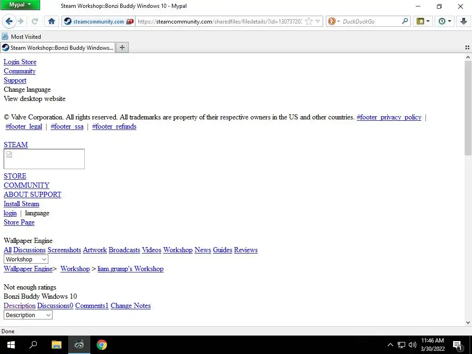This screenshot has height=354, width=472.
Task: Open File Explorer from the taskbar
Action: click(56, 345)
